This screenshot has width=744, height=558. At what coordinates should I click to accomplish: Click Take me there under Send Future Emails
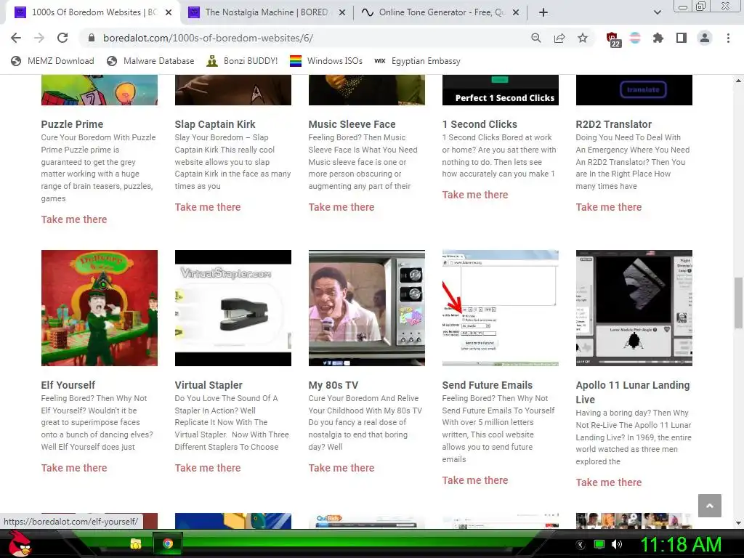coord(475,480)
